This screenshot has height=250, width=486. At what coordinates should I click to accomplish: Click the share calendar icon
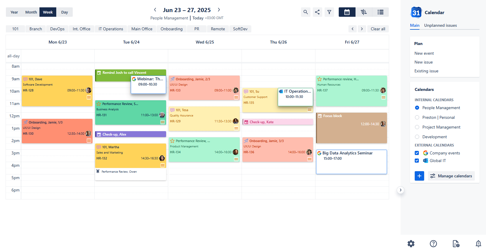click(x=317, y=12)
